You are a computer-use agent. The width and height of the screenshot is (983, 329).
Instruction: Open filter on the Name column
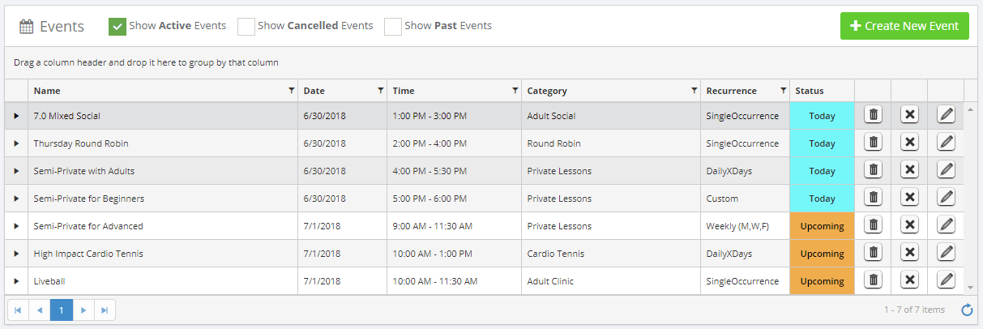click(292, 91)
